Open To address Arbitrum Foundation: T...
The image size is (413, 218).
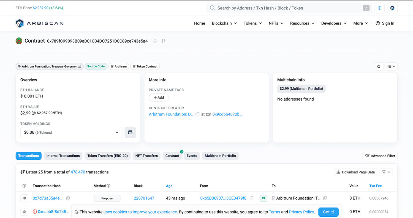tap(298, 198)
